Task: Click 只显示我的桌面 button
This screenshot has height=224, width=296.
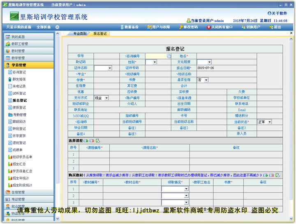Action: point(18,27)
